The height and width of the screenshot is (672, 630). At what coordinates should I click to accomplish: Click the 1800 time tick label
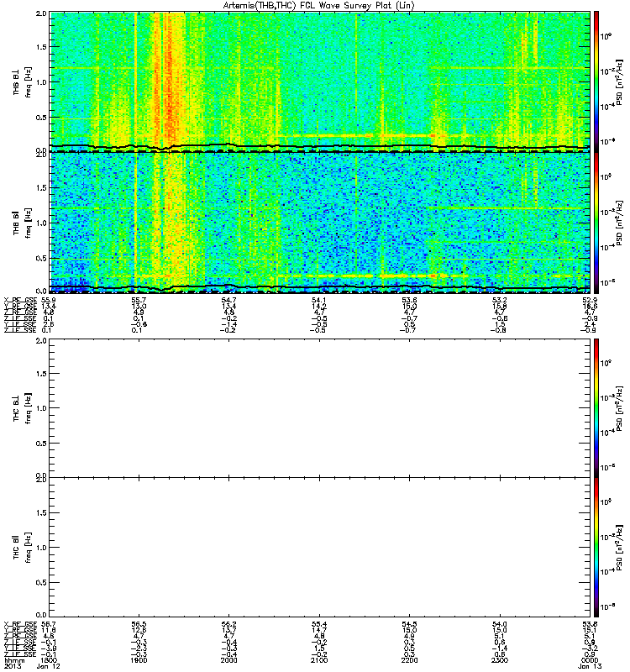click(50, 660)
